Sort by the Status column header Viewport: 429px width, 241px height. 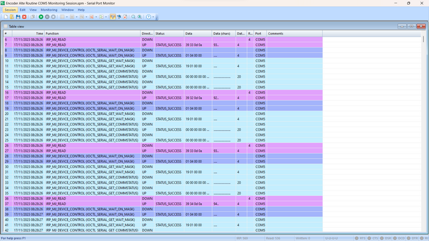(169, 34)
